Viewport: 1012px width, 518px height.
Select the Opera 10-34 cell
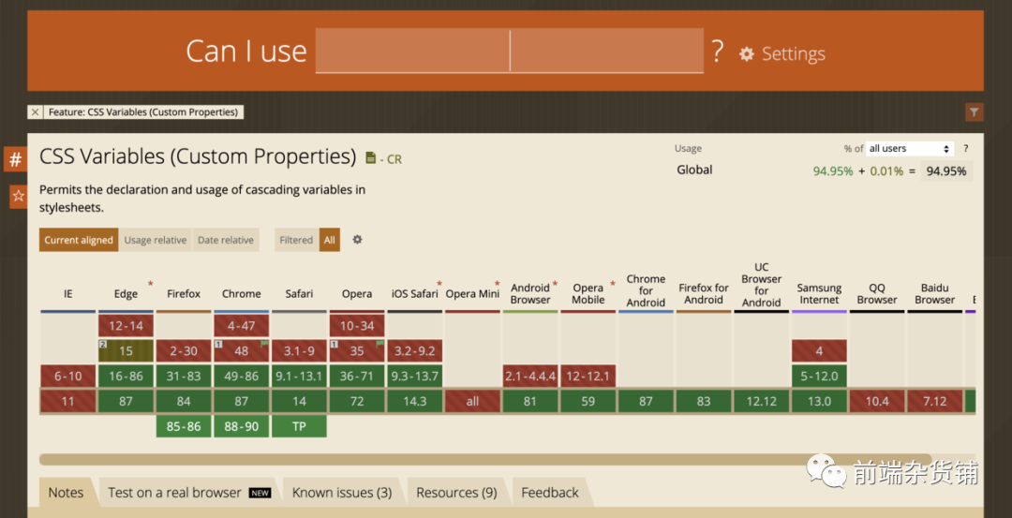click(x=357, y=326)
